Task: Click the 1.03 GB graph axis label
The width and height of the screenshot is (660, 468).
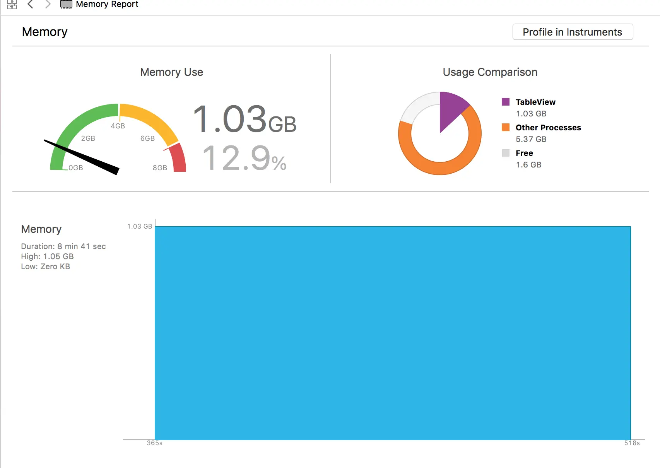Action: (140, 226)
